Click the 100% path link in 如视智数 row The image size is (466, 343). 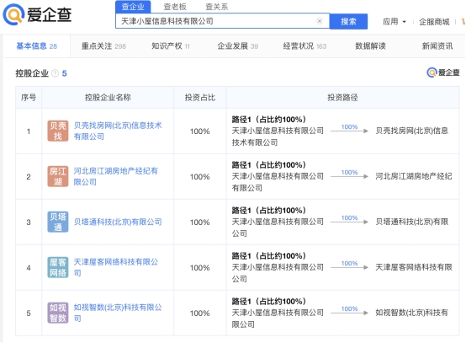pyautogui.click(x=349, y=308)
